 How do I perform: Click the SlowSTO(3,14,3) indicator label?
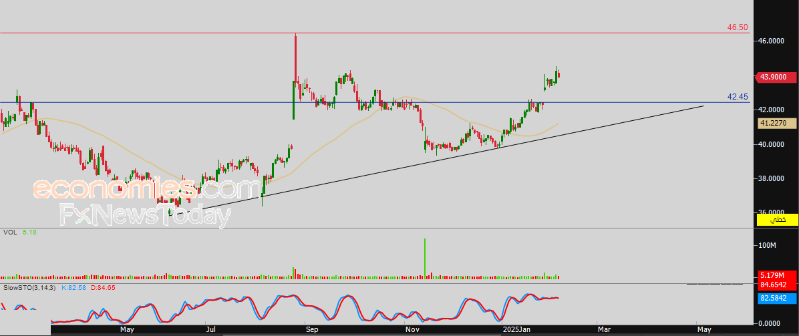29,288
